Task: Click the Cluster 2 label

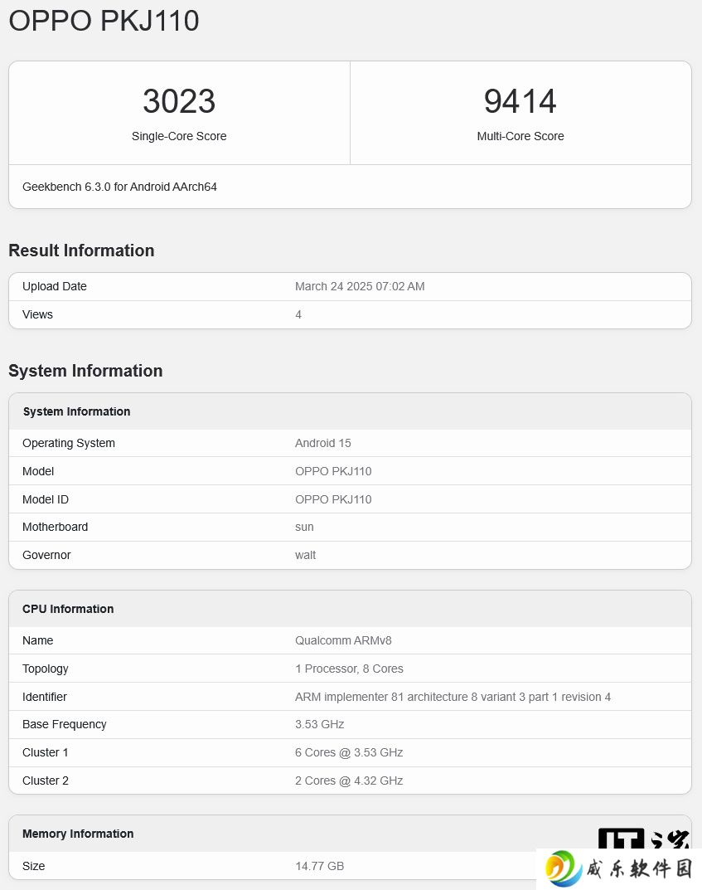Action: pyautogui.click(x=46, y=781)
